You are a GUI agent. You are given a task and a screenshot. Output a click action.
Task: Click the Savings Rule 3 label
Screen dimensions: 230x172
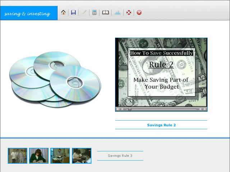pos(120,155)
